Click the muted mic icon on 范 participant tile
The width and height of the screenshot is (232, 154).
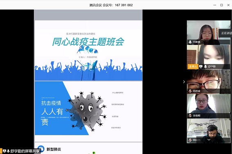pos(190,91)
